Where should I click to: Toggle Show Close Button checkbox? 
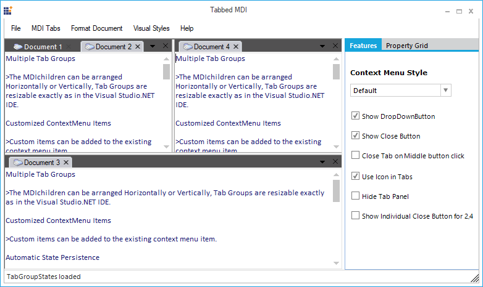[356, 135]
